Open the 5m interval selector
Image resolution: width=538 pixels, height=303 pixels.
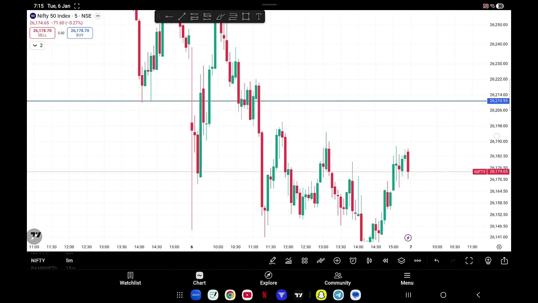(69, 260)
